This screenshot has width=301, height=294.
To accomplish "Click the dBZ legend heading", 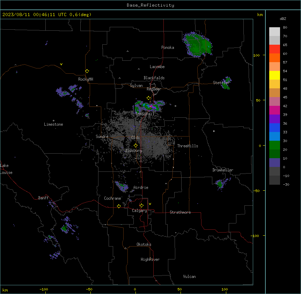I will click(283, 19).
